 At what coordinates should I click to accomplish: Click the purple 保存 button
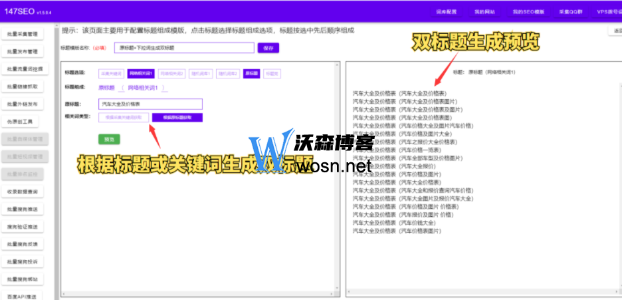[268, 48]
